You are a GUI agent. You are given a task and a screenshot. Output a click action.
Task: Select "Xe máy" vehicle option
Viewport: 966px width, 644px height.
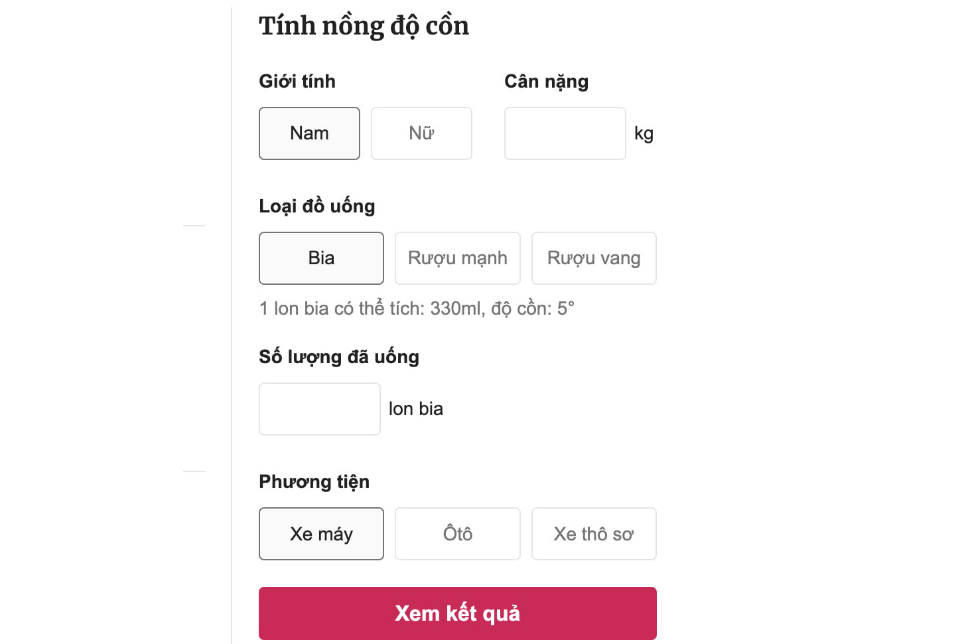tap(321, 533)
